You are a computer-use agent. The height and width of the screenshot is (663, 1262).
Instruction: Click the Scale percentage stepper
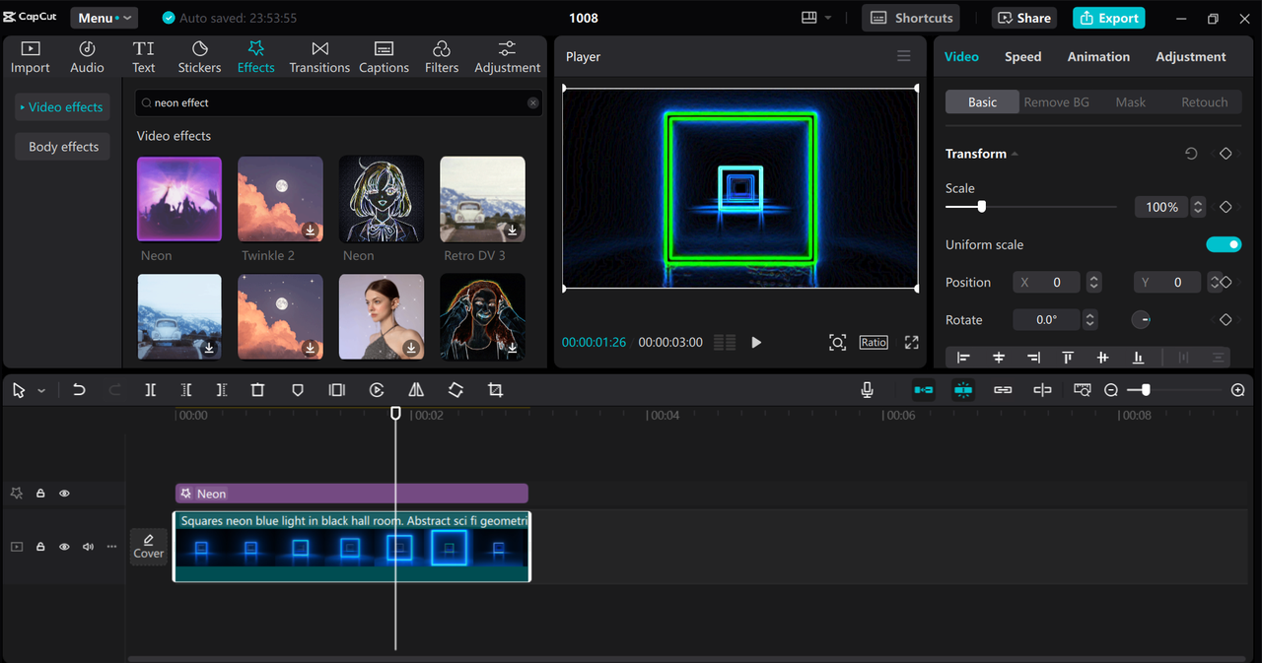coord(1198,207)
